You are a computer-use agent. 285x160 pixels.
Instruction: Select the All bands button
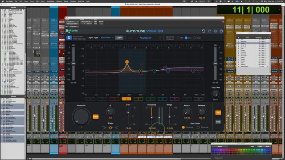(x=198, y=99)
